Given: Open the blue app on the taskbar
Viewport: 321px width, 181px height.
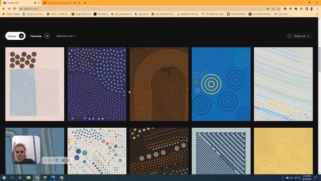Looking at the screenshot, I should click(53, 177).
